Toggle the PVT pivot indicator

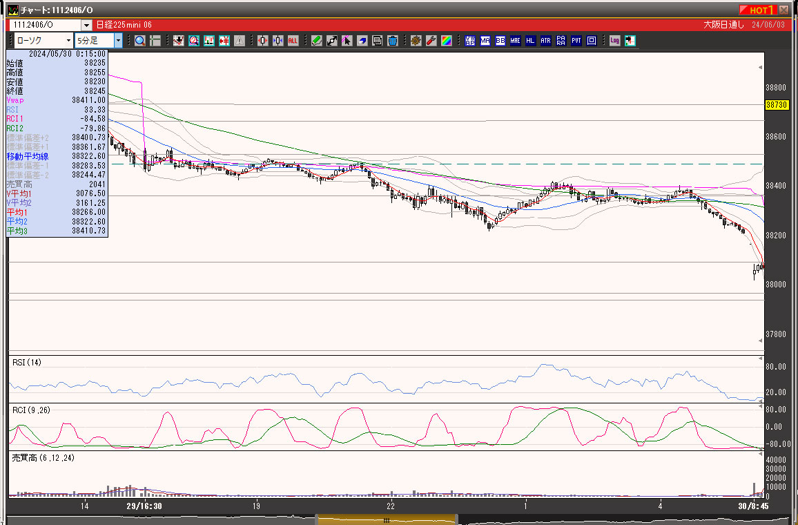point(576,41)
